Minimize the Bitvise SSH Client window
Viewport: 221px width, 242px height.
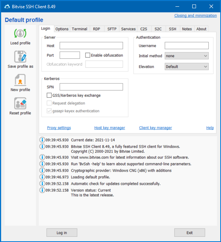(x=177, y=6)
